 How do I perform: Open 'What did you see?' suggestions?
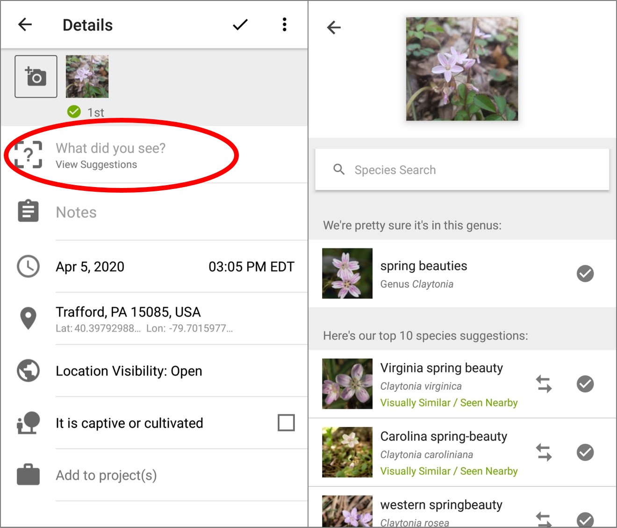coord(154,155)
